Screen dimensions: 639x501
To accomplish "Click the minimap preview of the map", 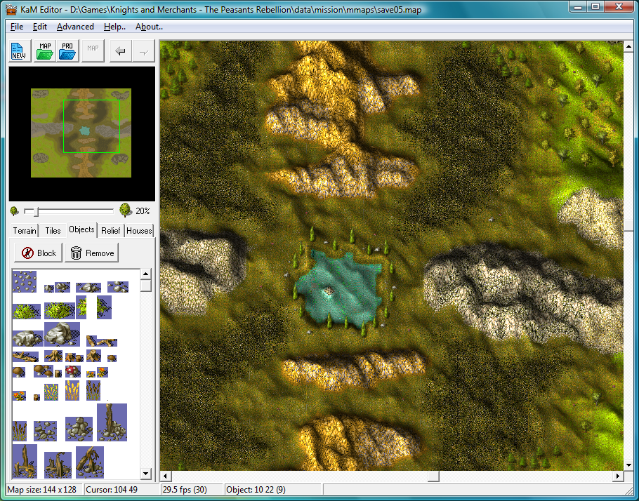I will [81, 133].
